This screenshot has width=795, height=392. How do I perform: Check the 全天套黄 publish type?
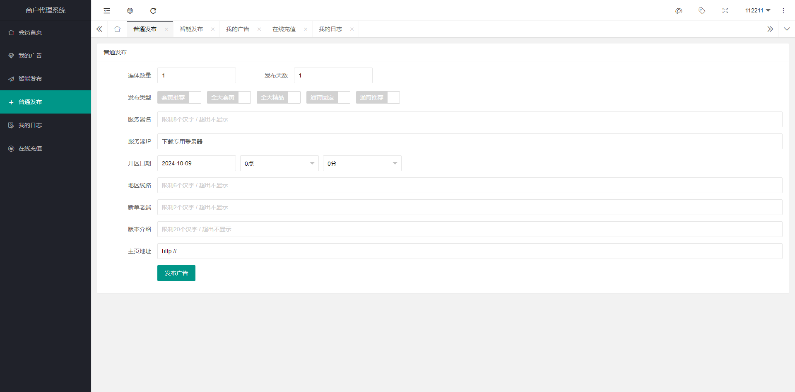coord(229,97)
